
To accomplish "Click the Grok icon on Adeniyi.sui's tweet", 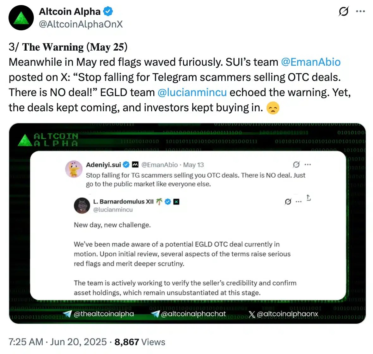I will (x=296, y=165).
